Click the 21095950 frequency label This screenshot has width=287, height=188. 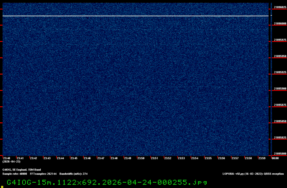click(280, 56)
